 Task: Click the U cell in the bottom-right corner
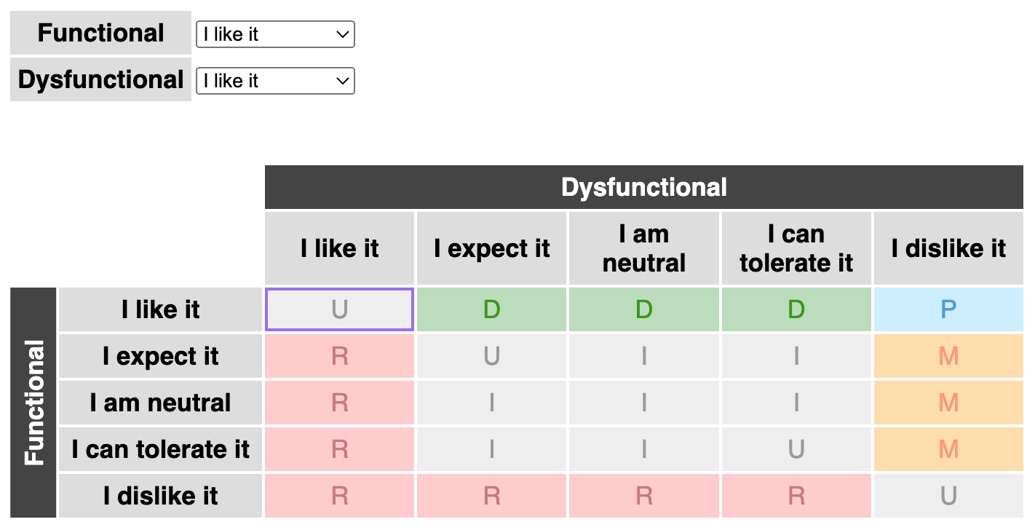click(948, 496)
